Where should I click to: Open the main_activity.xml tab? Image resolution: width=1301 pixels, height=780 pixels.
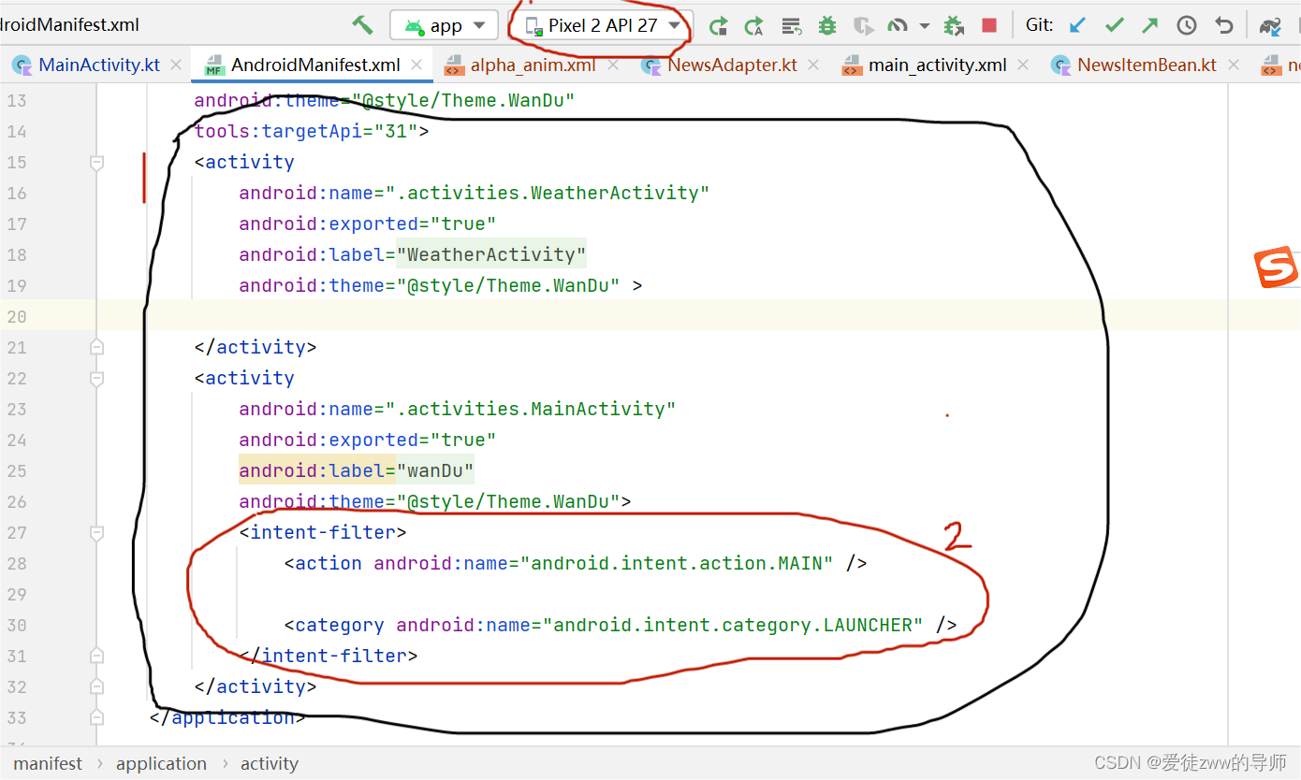pos(938,65)
